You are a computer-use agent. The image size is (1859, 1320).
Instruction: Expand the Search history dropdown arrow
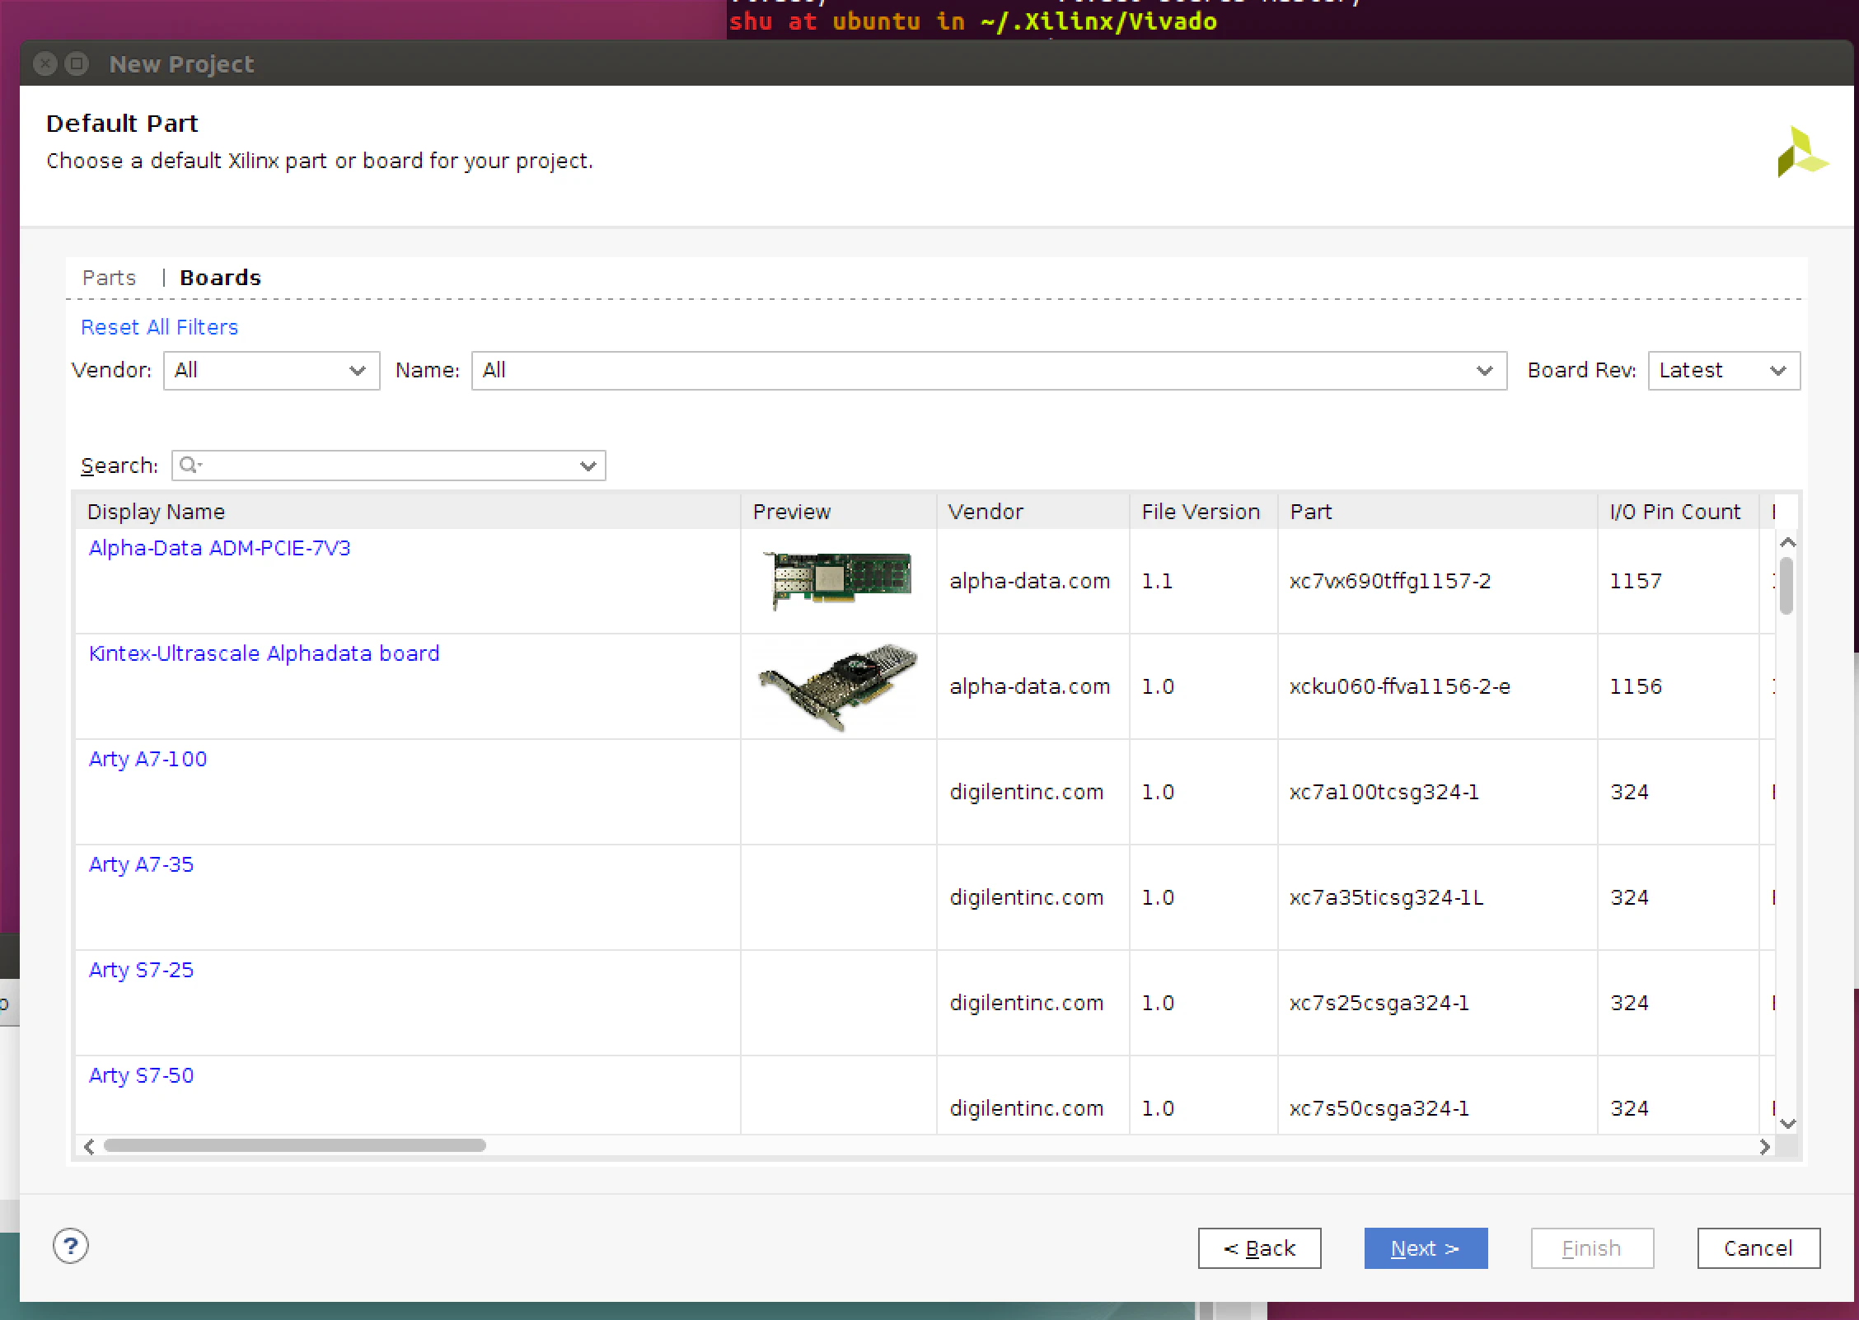(588, 466)
